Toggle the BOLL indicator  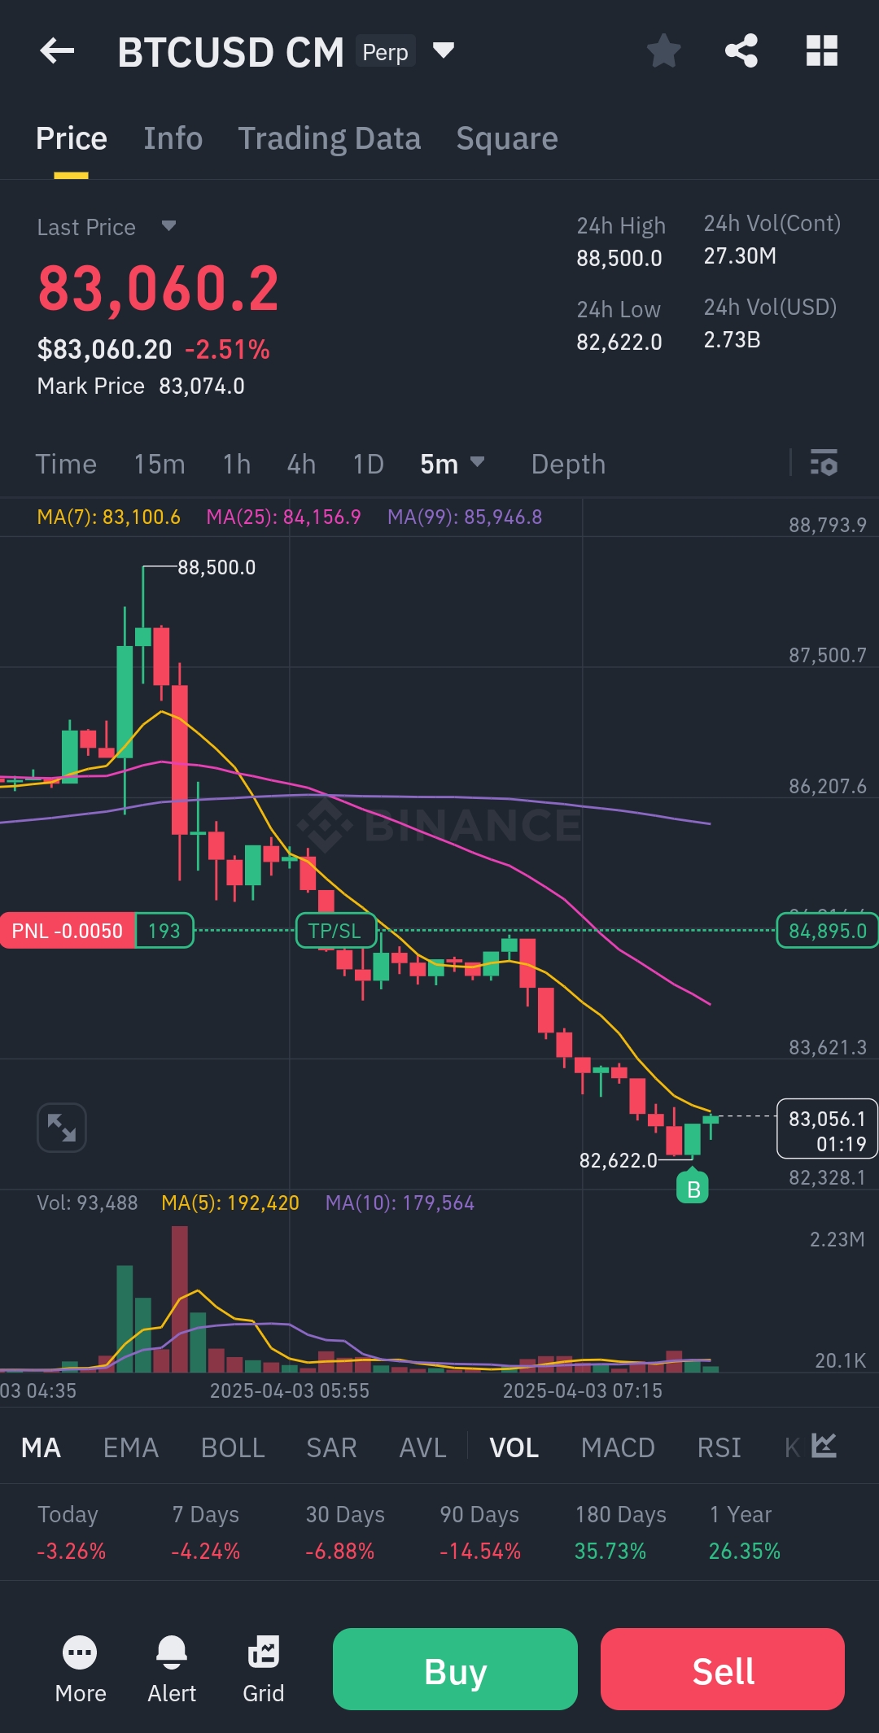tap(233, 1447)
